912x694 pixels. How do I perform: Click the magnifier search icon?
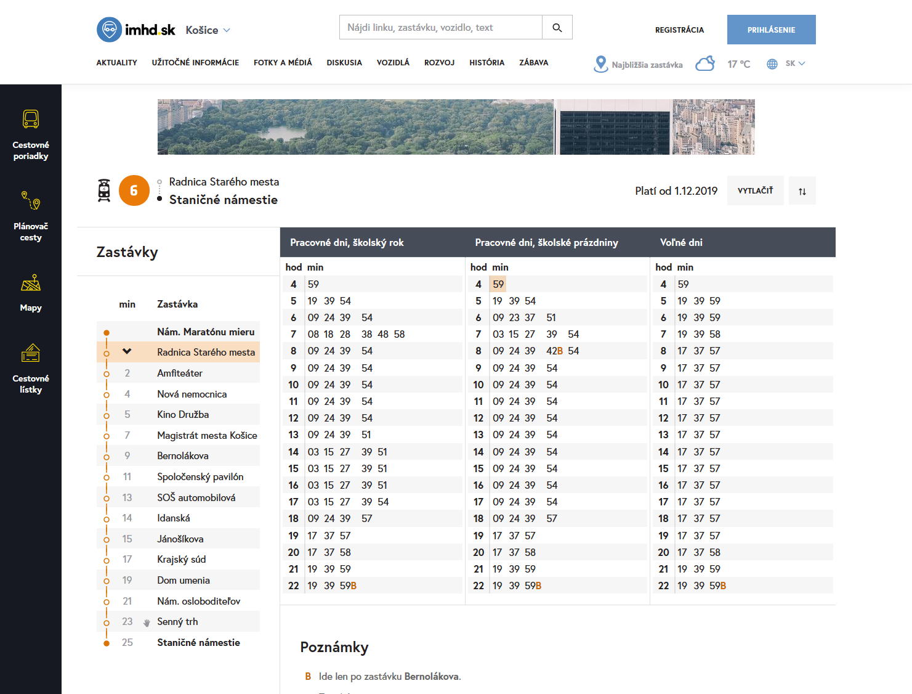[557, 28]
